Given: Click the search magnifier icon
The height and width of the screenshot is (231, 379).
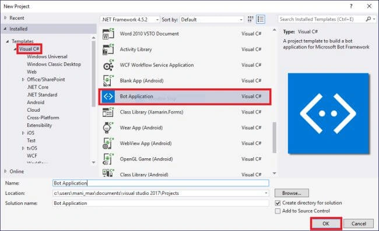Looking at the screenshot, I should click(x=368, y=19).
